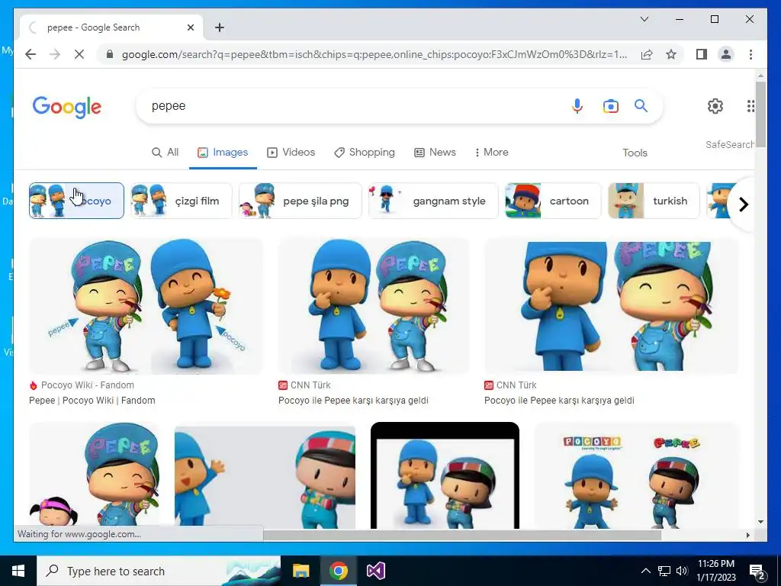Click Chrome icon in taskbar
This screenshot has width=781, height=586.
point(338,571)
